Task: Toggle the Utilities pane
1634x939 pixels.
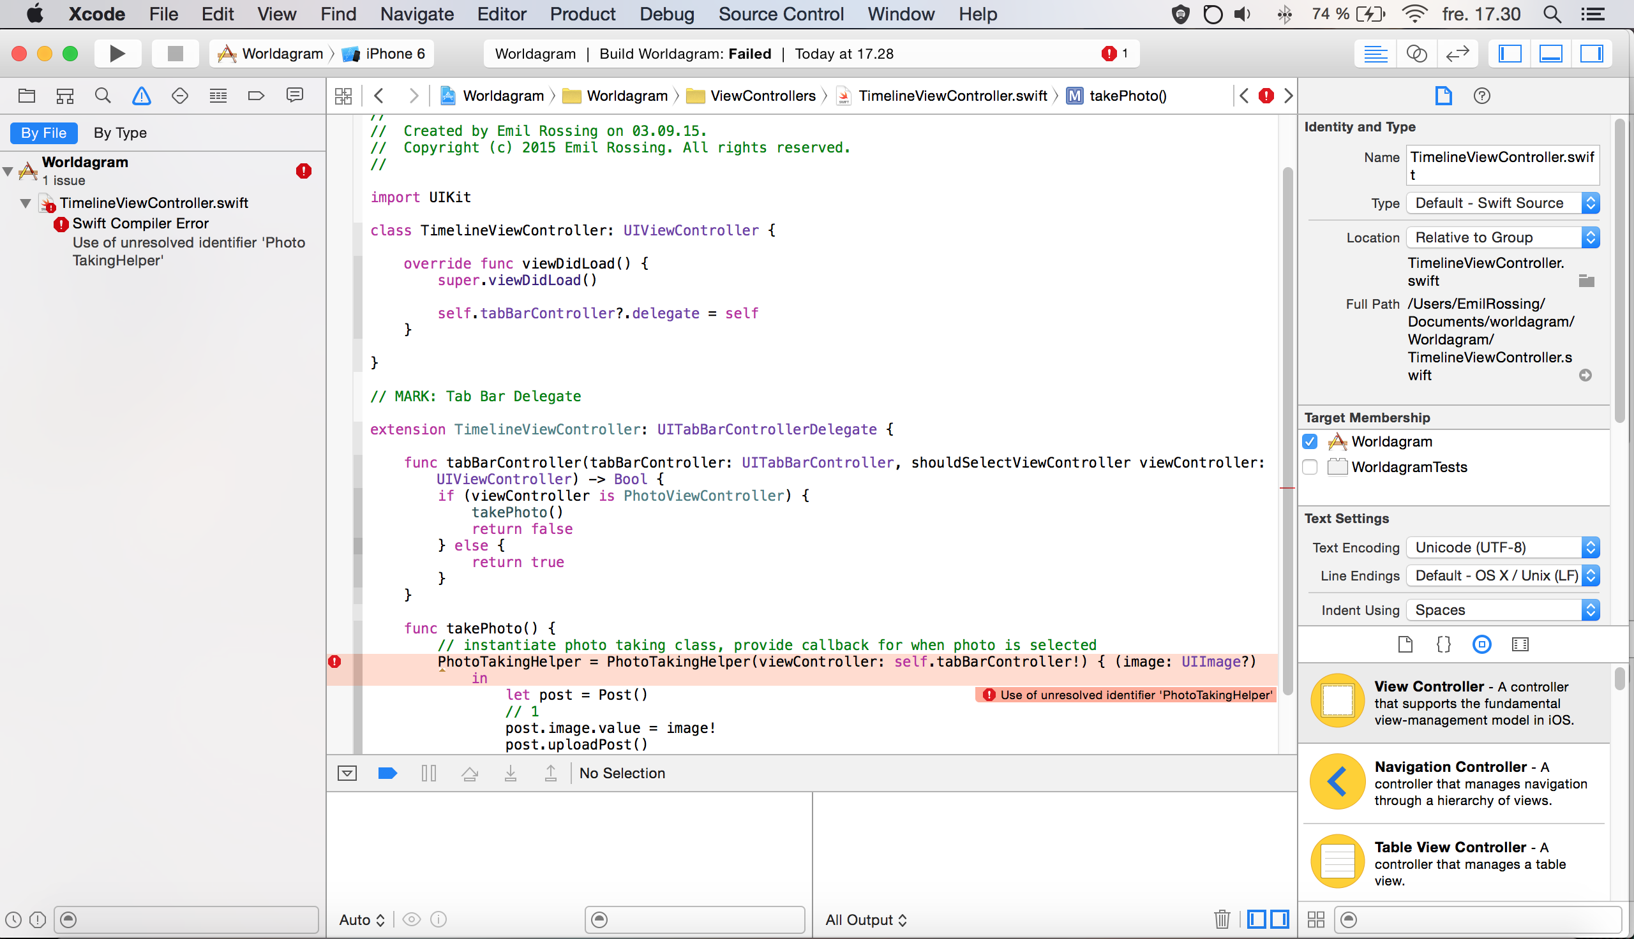Action: tap(1591, 54)
